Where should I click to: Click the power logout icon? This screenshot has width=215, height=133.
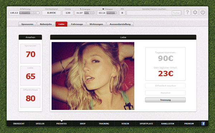point(203,12)
